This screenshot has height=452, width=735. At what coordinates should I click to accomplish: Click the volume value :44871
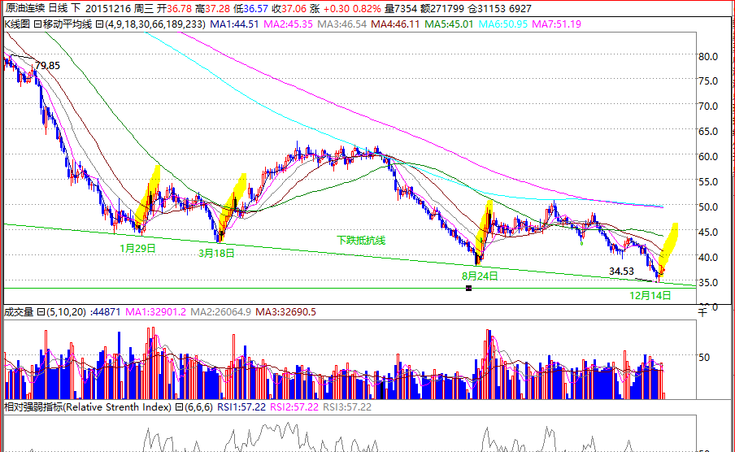[x=105, y=312]
